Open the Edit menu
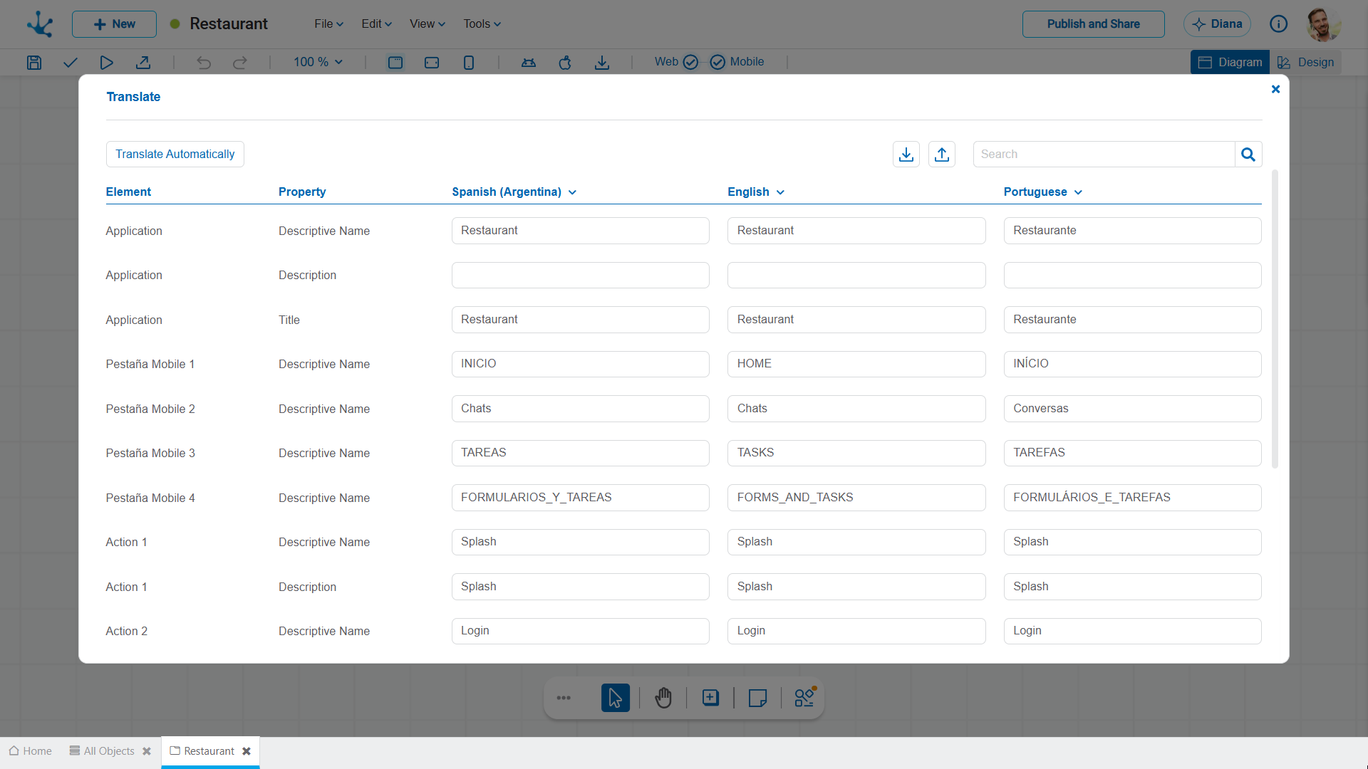 [377, 24]
